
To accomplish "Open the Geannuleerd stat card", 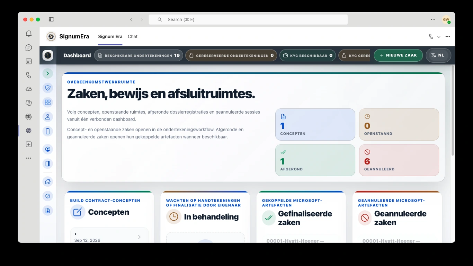I will [399, 160].
